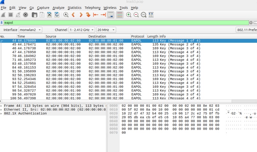The height and width of the screenshot is (152, 257).
Task: Select packet 70 at time 46.104962
Action: pos(128,56)
